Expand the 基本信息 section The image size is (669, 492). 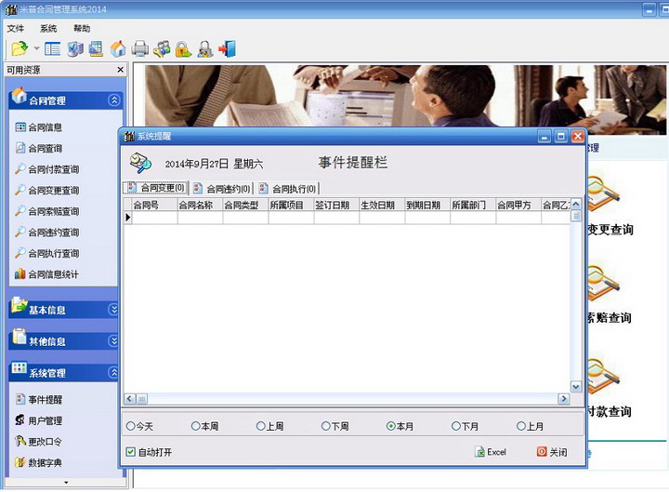point(113,309)
